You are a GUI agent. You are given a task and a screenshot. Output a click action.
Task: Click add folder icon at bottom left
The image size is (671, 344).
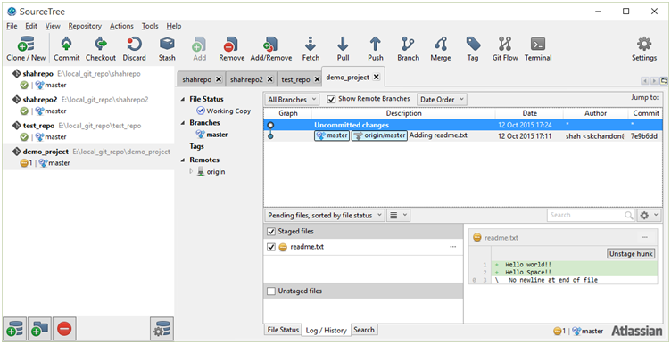39,329
